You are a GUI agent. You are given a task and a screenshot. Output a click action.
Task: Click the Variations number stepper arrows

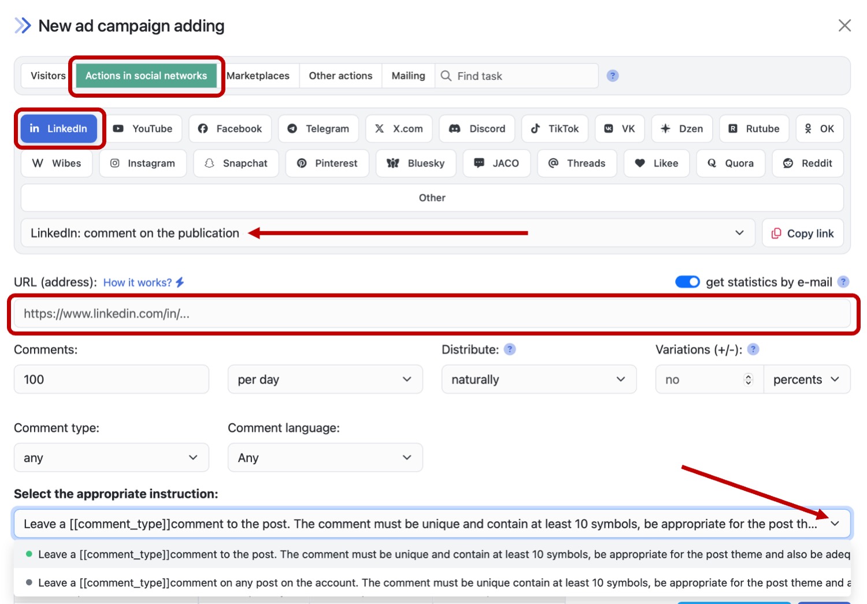pos(748,379)
